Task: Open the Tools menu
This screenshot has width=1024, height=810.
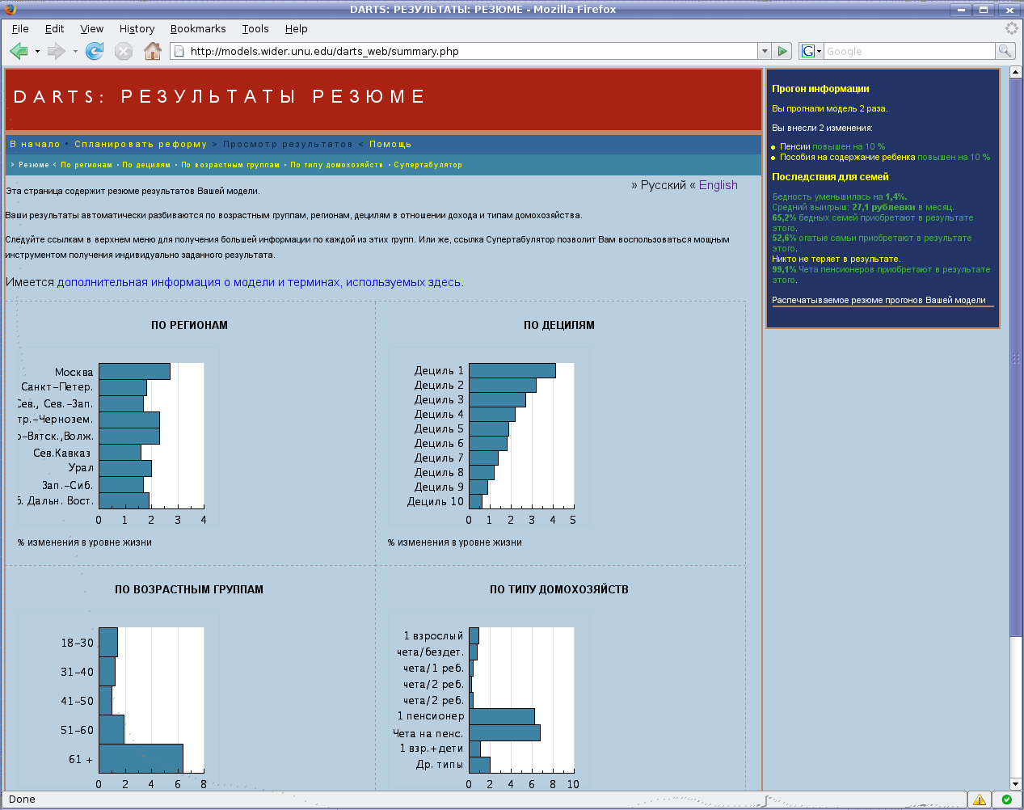Action: [x=255, y=28]
